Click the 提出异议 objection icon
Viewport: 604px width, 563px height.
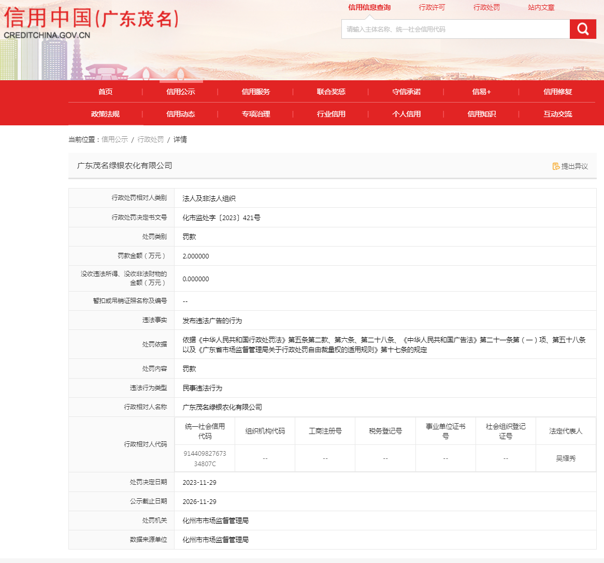click(x=556, y=166)
